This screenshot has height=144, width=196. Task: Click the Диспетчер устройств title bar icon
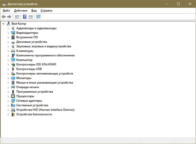4,4
